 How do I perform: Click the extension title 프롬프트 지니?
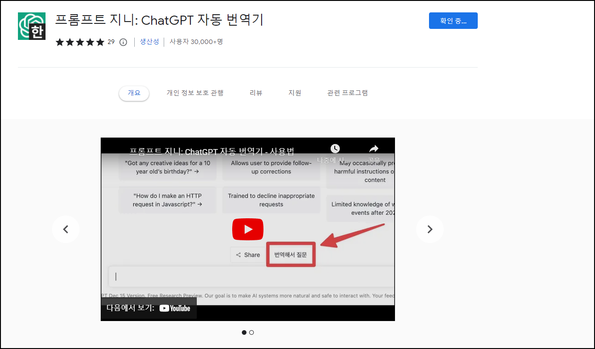pyautogui.click(x=159, y=20)
